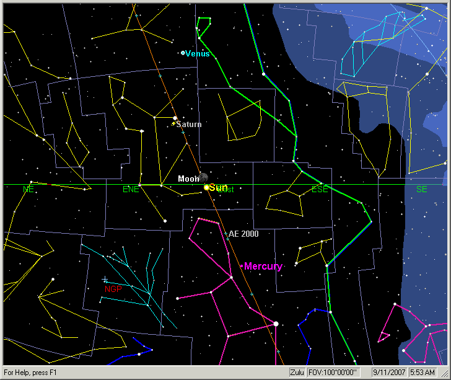Click the magenta Mercury dot
451x380 pixels.
coord(242,266)
